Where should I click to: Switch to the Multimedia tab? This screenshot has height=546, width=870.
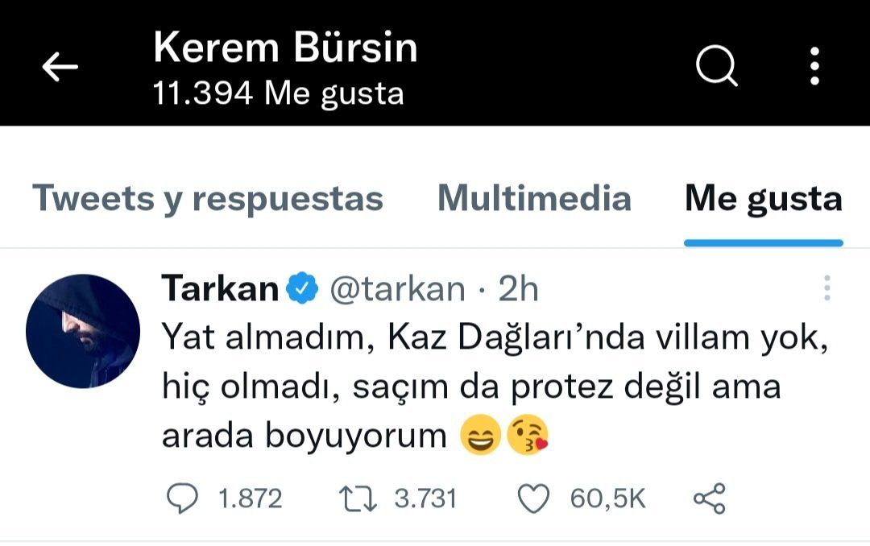(534, 197)
